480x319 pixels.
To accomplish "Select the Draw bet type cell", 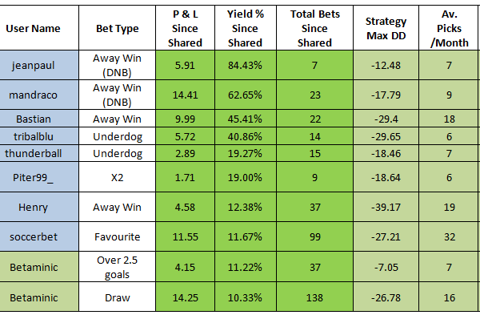I will 118,297.
